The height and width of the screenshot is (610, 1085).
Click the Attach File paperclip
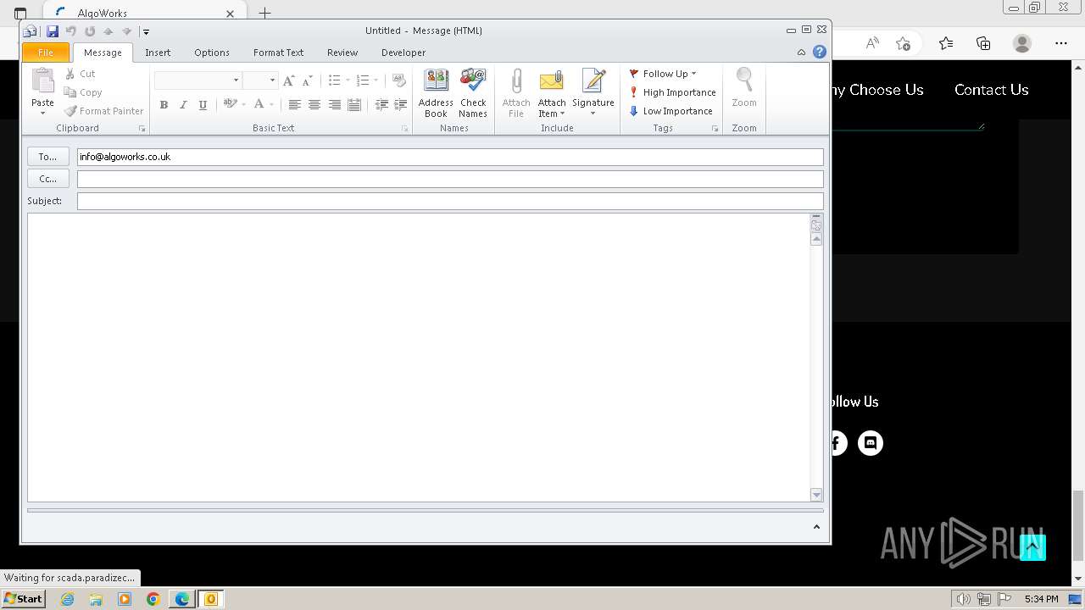[515, 93]
